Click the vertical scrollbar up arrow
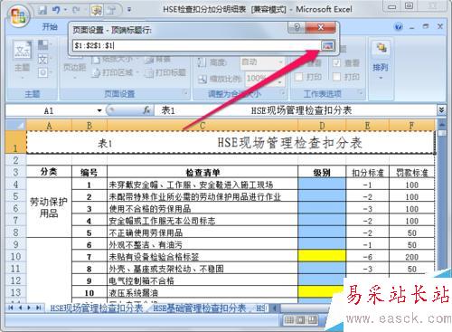Screen dimensions: 452x332 point(442,124)
